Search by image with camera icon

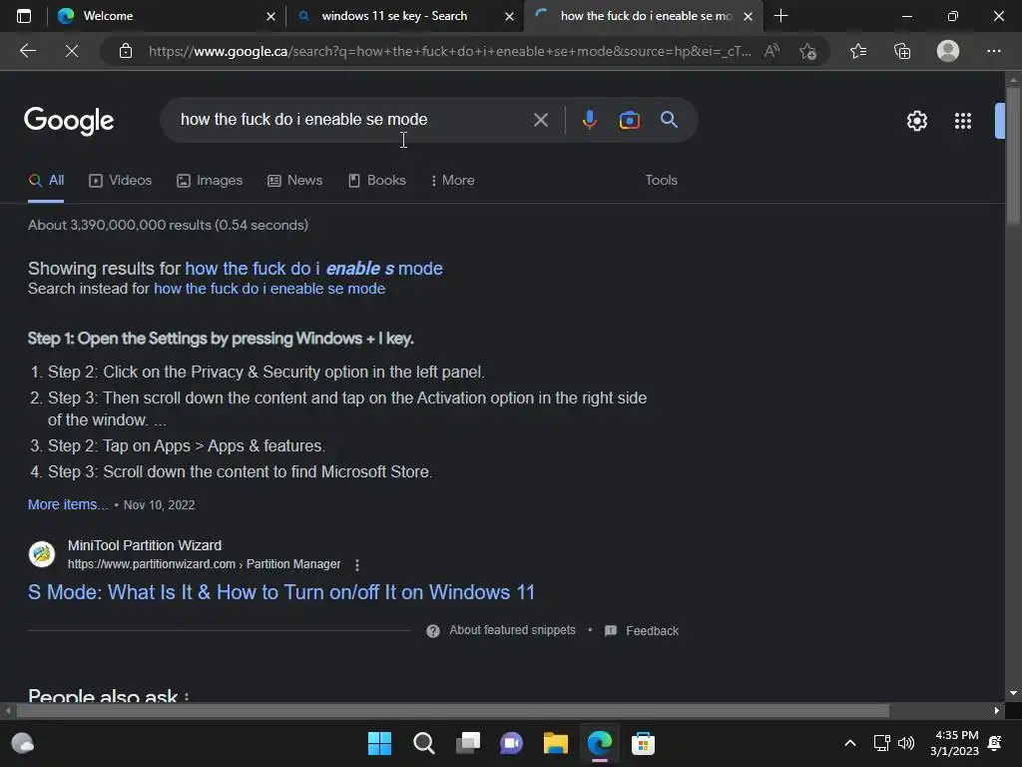pos(629,120)
